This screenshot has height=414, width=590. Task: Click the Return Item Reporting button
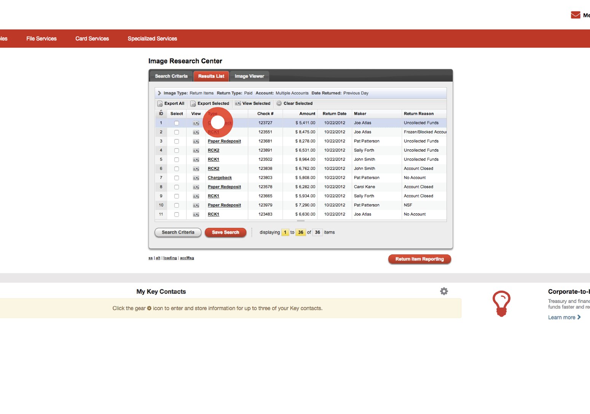[x=419, y=259]
